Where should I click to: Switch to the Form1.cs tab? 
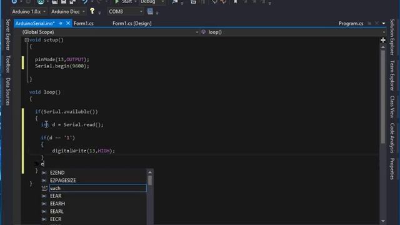[84, 24]
